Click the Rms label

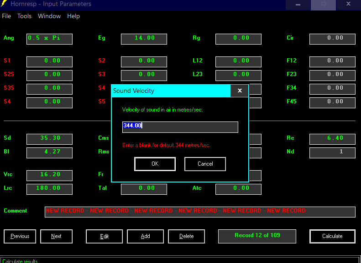click(x=104, y=152)
